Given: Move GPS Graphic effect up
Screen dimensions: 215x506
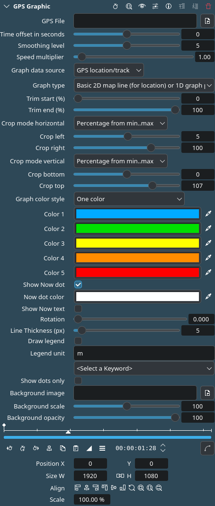Looking at the screenshot, I should pyautogui.click(x=182, y=6).
